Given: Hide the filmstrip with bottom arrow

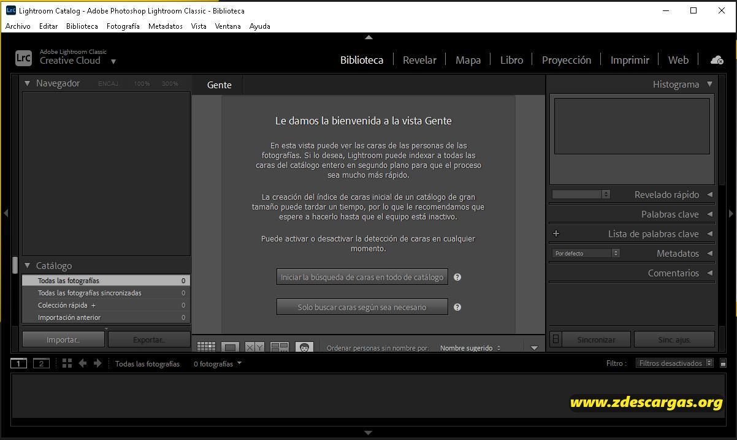Looking at the screenshot, I should click(368, 433).
